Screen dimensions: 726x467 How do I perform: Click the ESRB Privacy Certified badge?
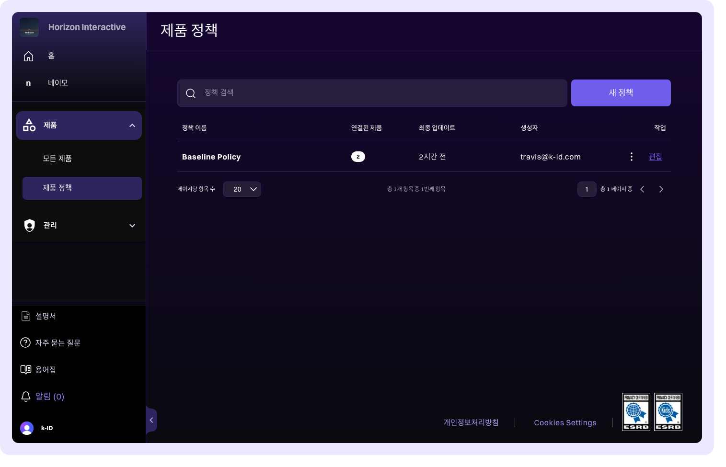[x=636, y=412]
